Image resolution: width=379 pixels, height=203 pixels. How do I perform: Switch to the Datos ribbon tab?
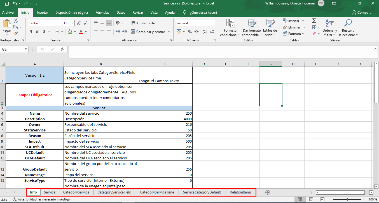(121, 13)
